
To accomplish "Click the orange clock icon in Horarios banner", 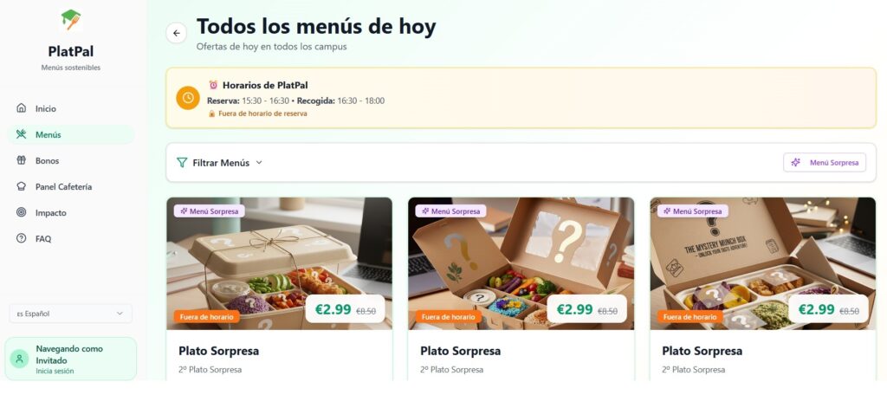I will click(x=188, y=98).
